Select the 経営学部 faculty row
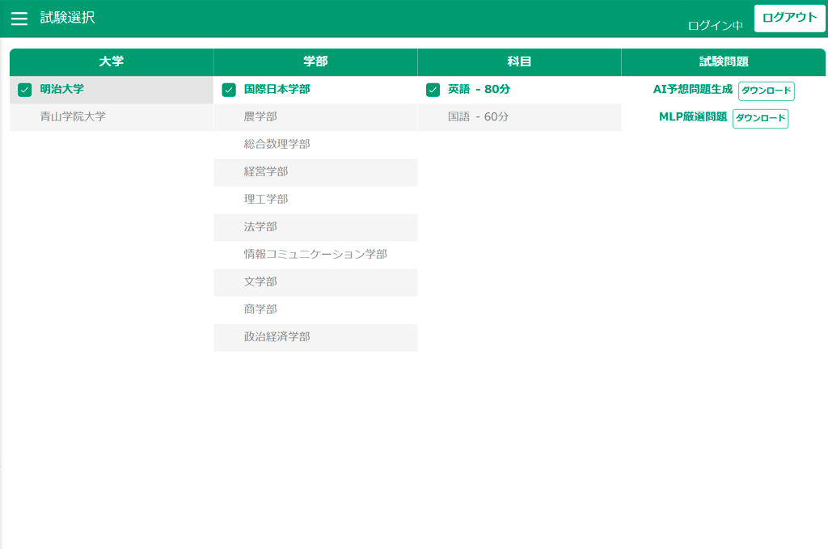This screenshot has width=828, height=549. point(266,171)
